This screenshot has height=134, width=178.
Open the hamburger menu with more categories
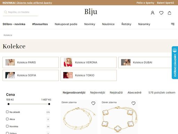coord(173,24)
